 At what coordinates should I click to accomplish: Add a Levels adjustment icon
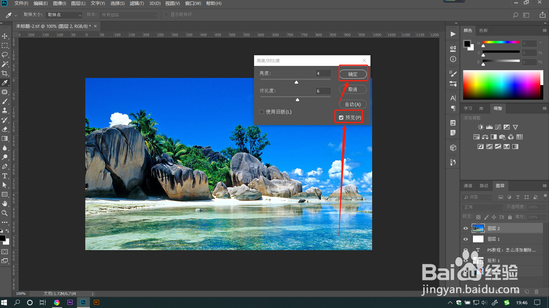[x=489, y=127]
